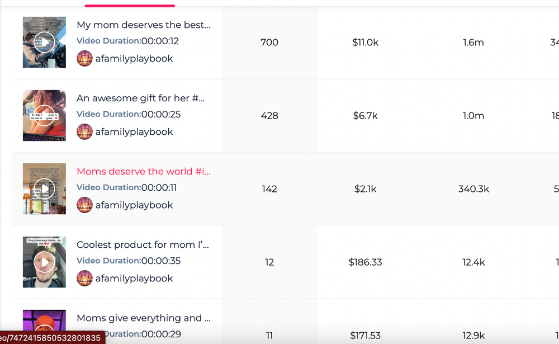559x344 pixels.
Task: Open 'An awesome gift for her #...' title
Action: 140,98
